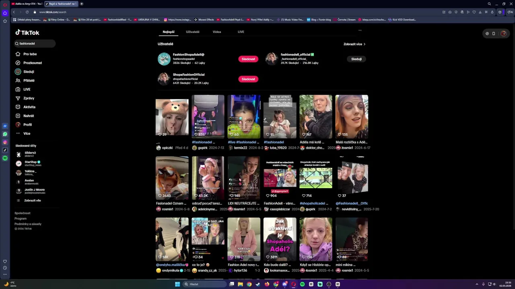Click browser address bar URL
The width and height of the screenshot is (515, 289).
(x=53, y=12)
